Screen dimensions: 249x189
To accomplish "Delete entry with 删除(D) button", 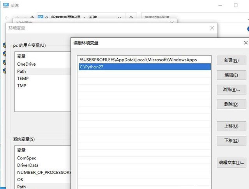I will point(231,104).
